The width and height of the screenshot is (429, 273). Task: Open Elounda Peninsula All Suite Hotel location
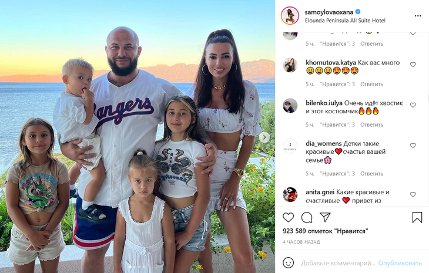click(345, 21)
